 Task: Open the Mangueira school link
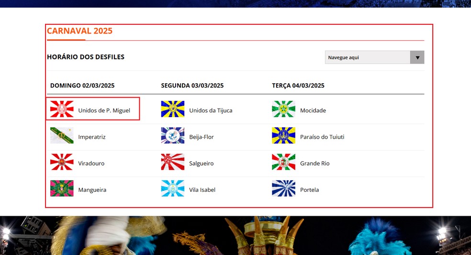[92, 190]
